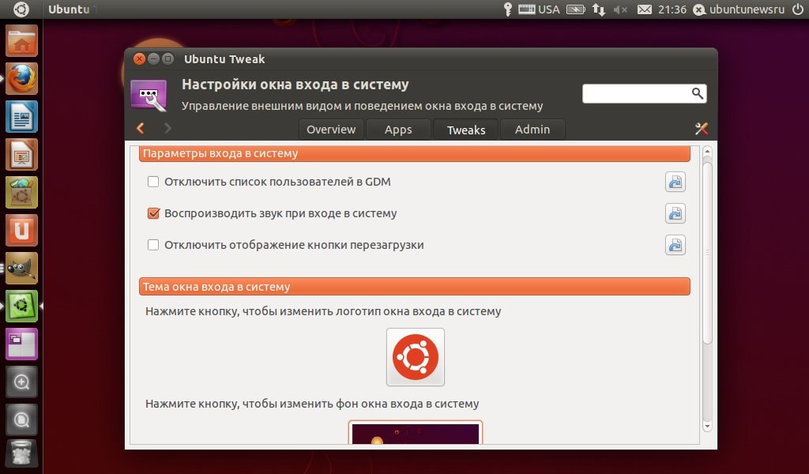Open the purple workspace switcher launcher icon
809x474 pixels.
point(21,344)
